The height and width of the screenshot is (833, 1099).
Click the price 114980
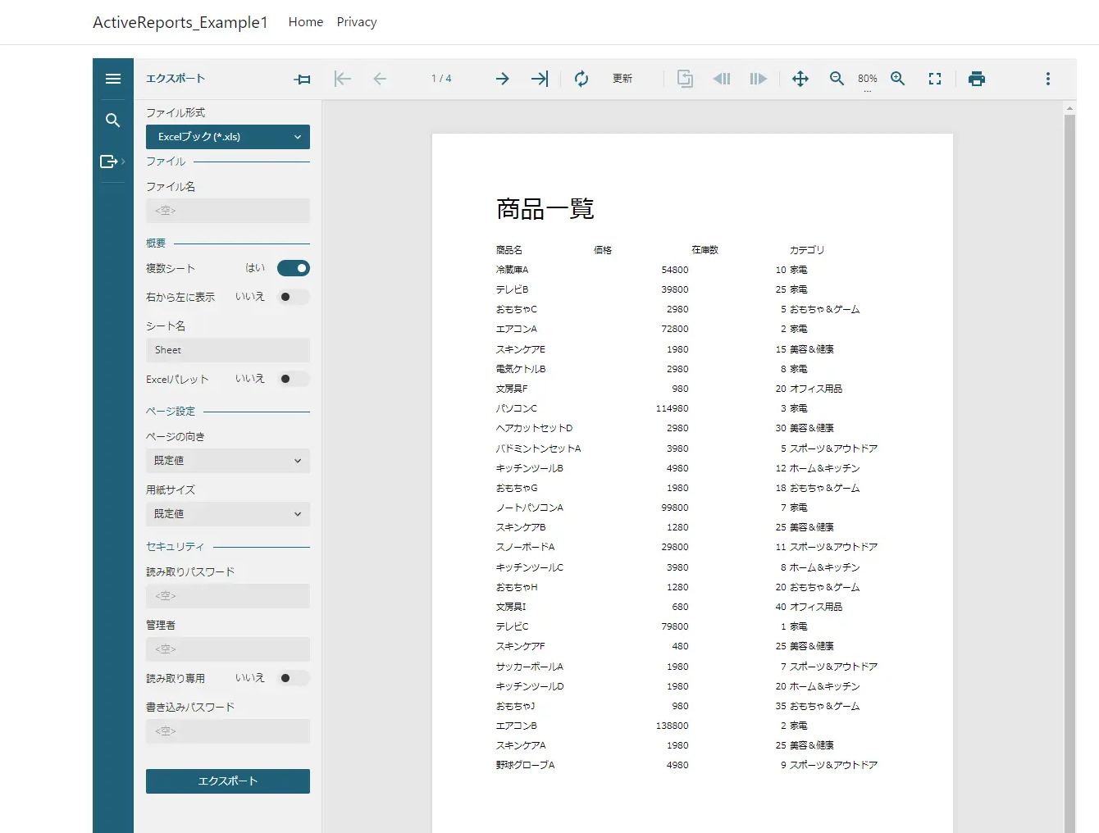[672, 408]
